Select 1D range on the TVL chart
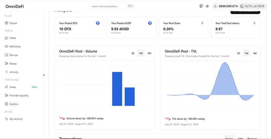This screenshot has height=139, width=271. pos(239,53)
